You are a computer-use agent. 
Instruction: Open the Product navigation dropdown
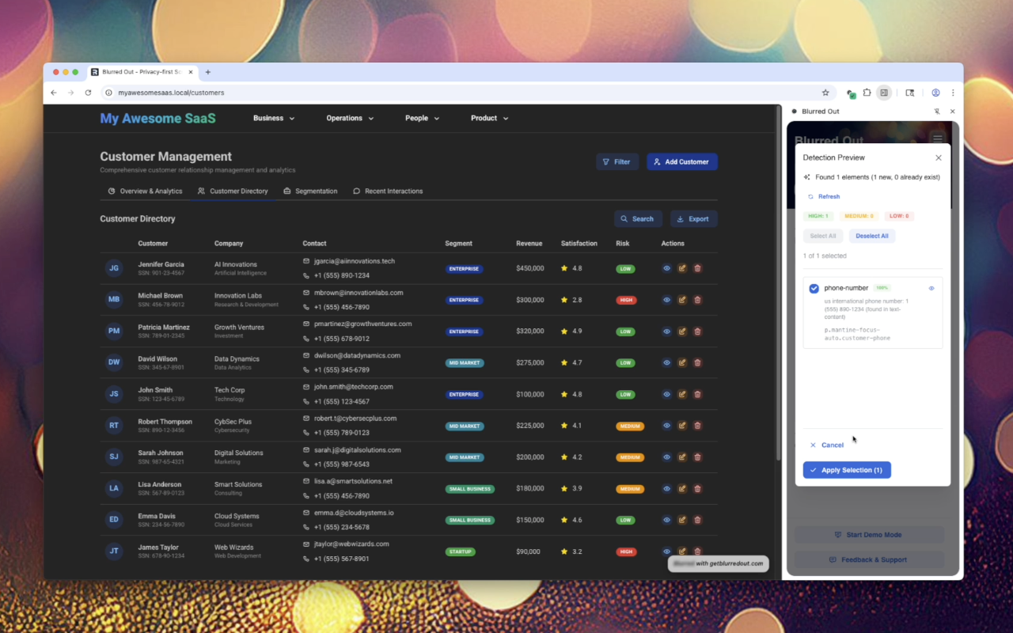pos(489,118)
